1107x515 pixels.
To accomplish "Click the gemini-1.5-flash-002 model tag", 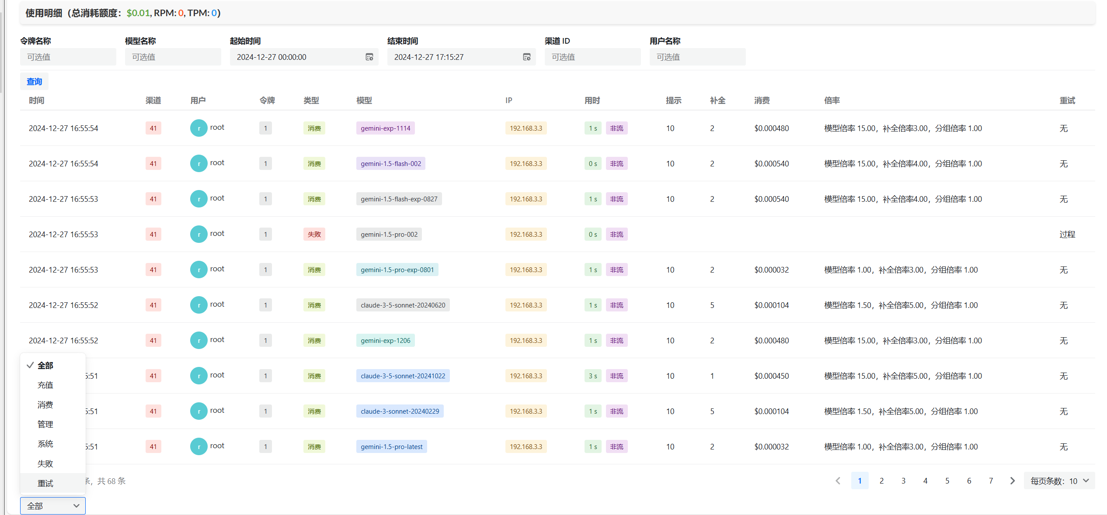I will pyautogui.click(x=391, y=163).
